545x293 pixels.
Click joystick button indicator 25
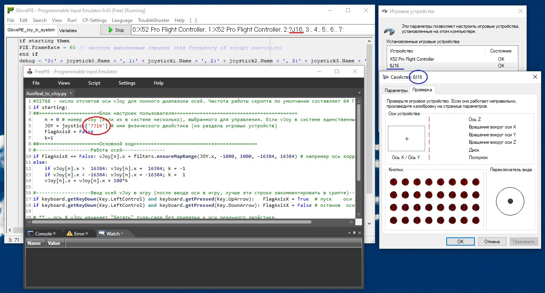click(393, 220)
